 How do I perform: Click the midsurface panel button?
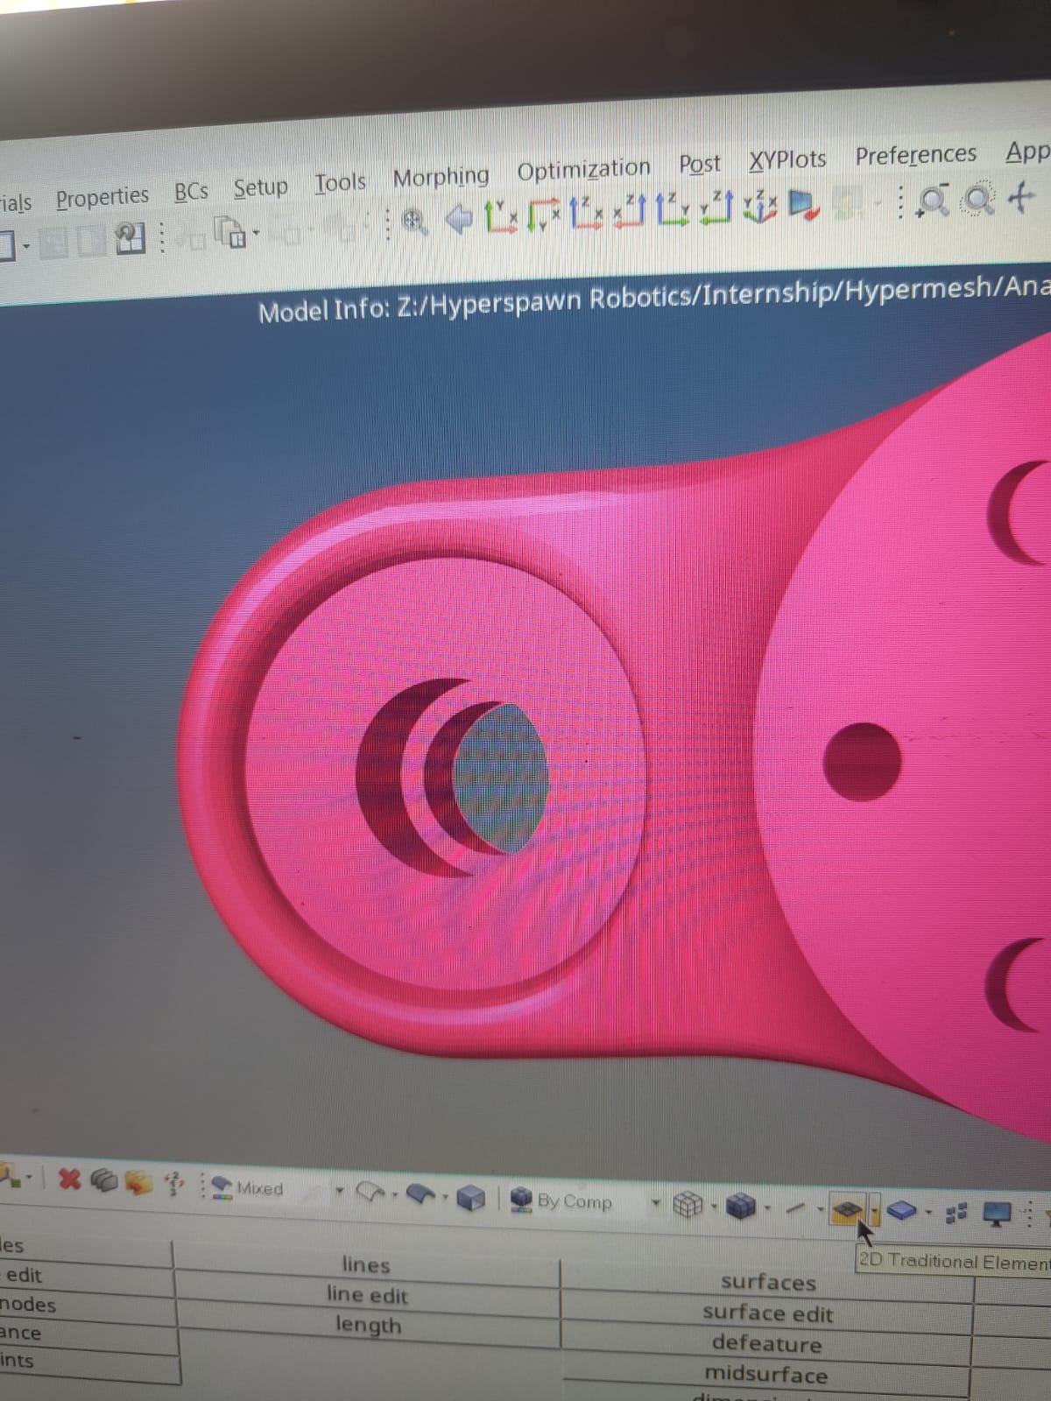765,1374
